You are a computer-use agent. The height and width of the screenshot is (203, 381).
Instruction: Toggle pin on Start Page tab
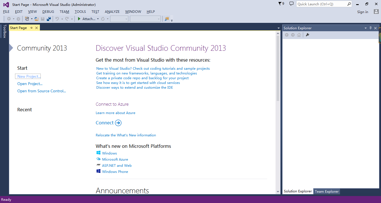31,28
